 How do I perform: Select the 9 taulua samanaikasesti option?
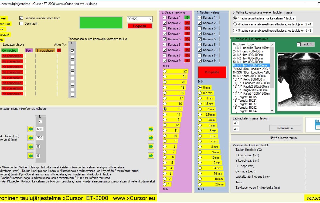235,31
